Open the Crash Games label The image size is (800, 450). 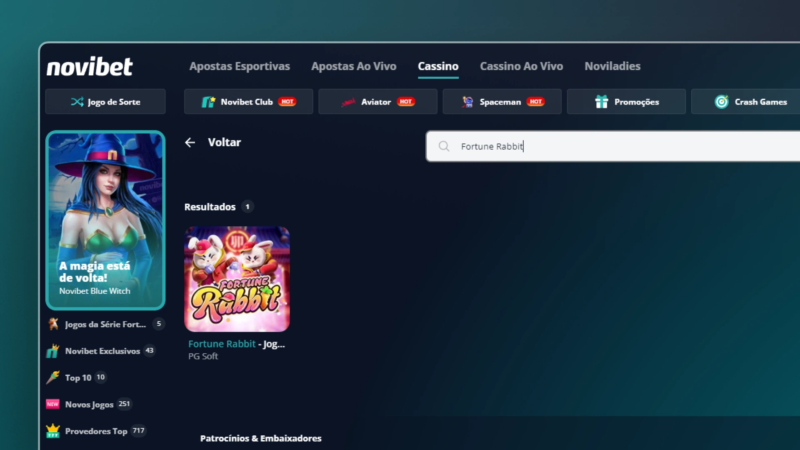tap(761, 102)
